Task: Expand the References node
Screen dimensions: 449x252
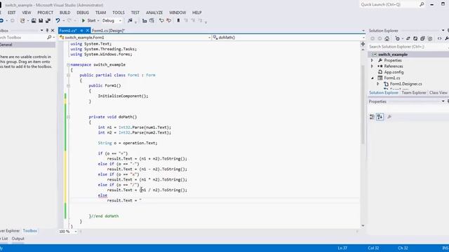Action: click(x=373, y=66)
